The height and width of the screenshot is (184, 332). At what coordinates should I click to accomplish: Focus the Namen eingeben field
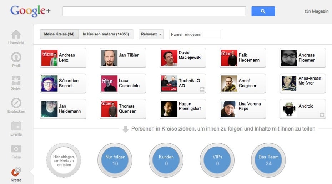click(195, 34)
